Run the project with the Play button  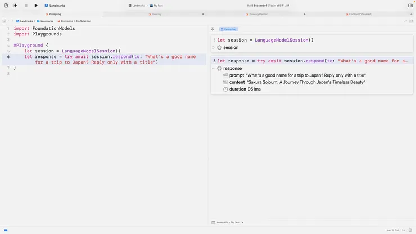pyautogui.click(x=36, y=6)
